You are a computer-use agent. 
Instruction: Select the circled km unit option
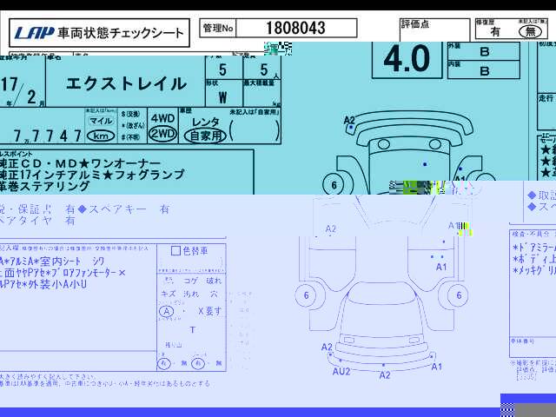(101, 136)
